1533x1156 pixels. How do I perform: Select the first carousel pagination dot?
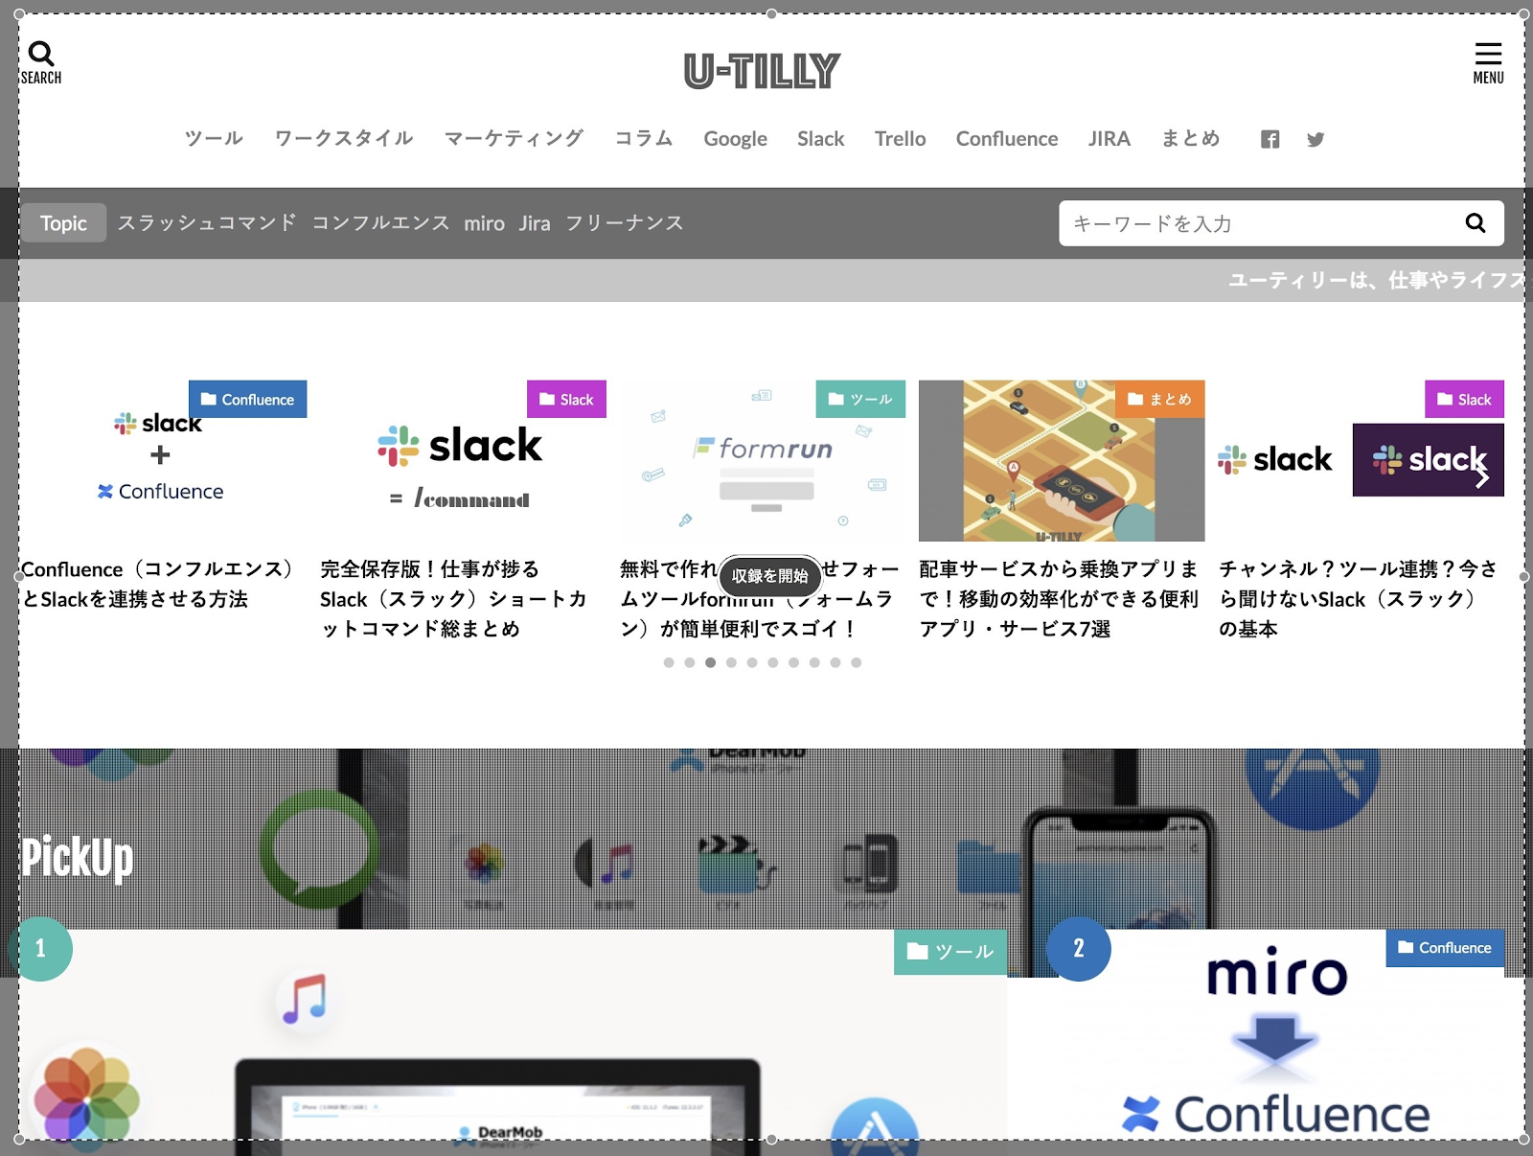coord(669,662)
